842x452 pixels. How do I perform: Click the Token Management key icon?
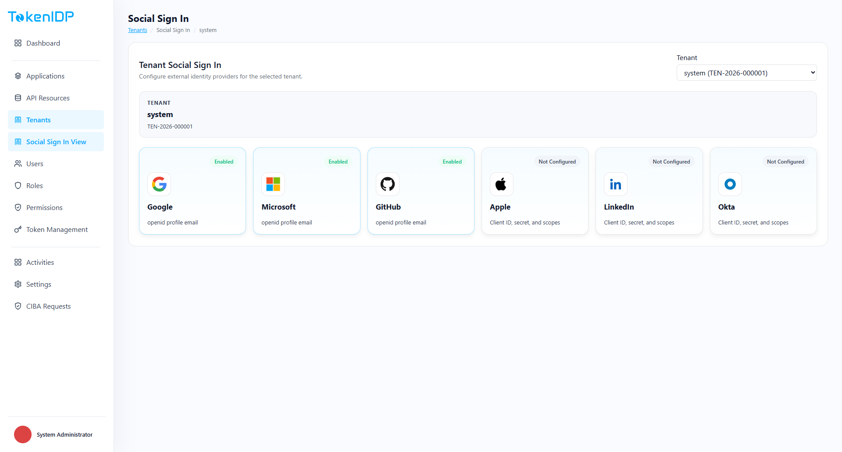(x=18, y=229)
